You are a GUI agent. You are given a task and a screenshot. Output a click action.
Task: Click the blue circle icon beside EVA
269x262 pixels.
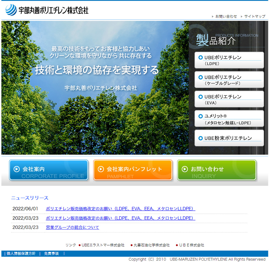pos(200,97)
